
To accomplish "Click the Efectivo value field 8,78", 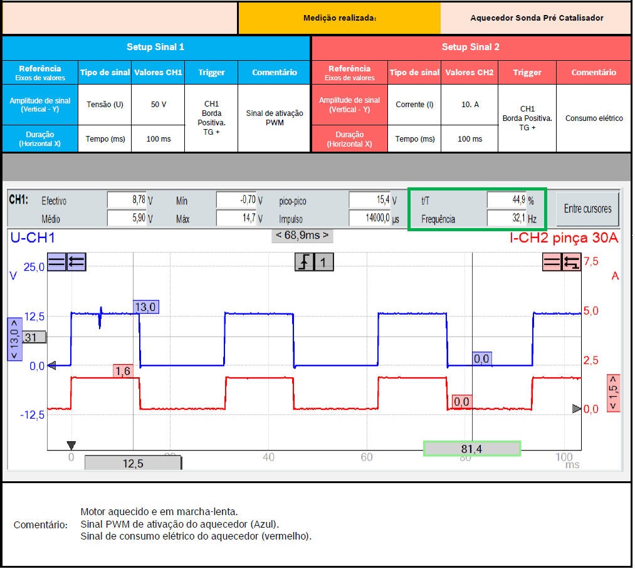I will click(x=126, y=201).
